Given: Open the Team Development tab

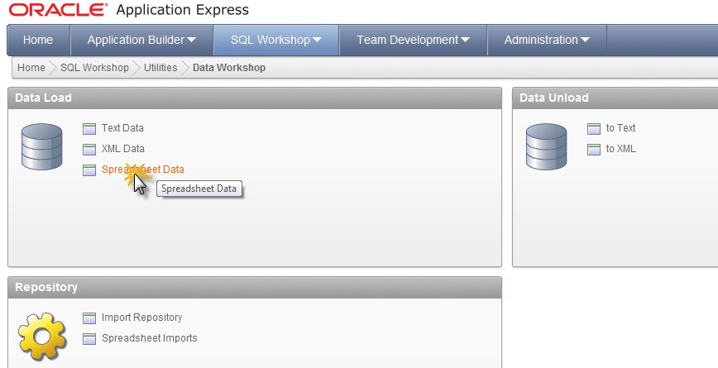Looking at the screenshot, I should tap(414, 40).
